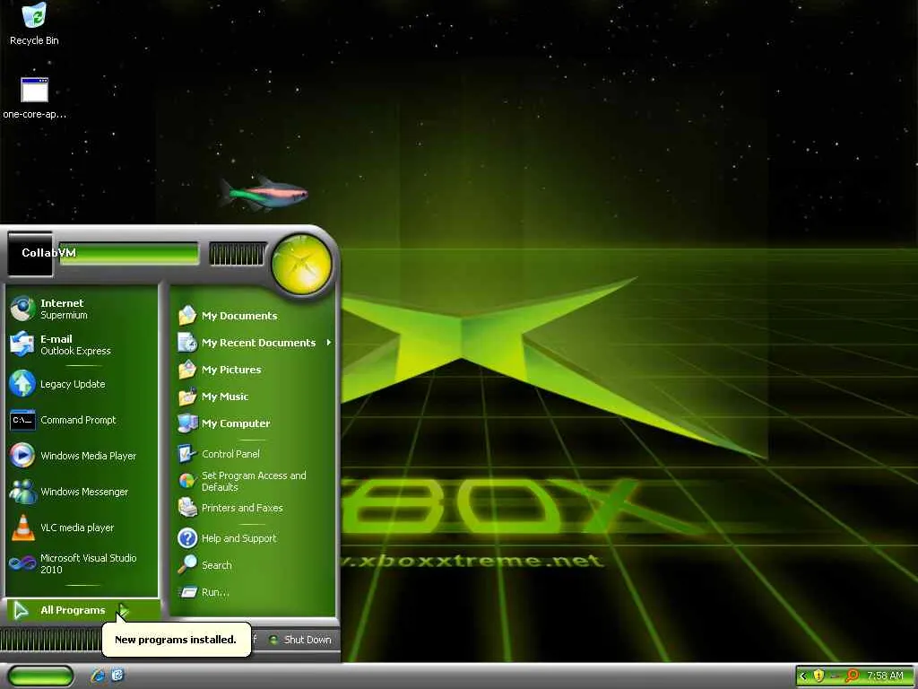Open Windows Media Player

[82, 456]
